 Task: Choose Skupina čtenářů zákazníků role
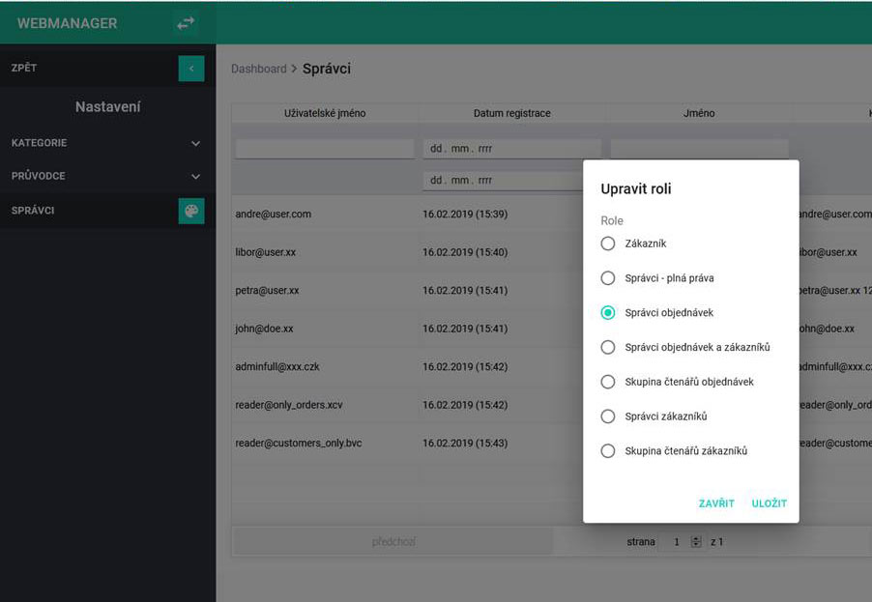click(x=608, y=450)
